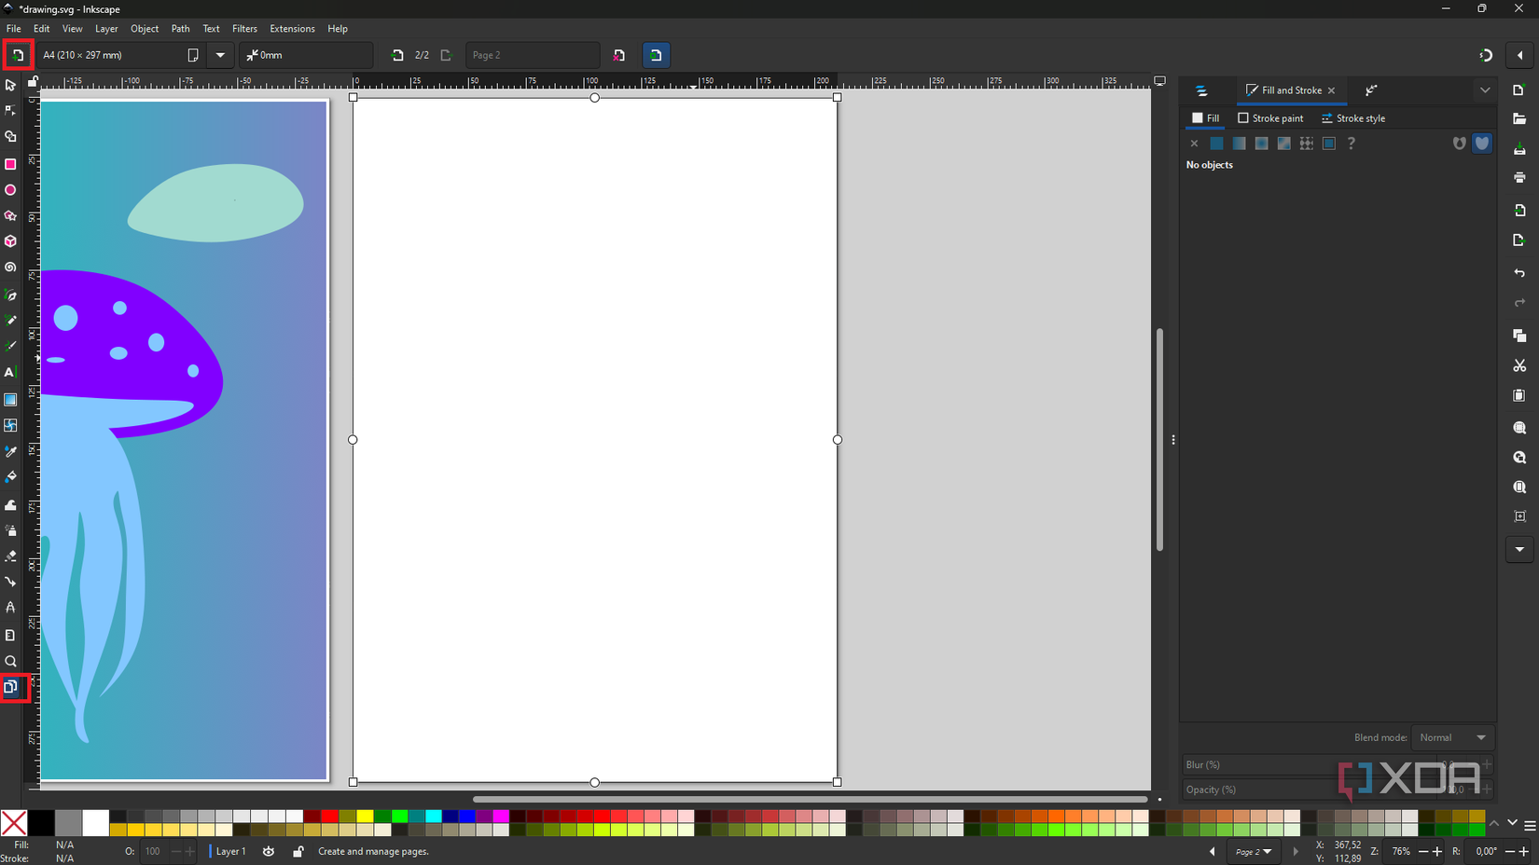Choose the Text tool
Image resolution: width=1539 pixels, height=865 pixels.
click(10, 372)
